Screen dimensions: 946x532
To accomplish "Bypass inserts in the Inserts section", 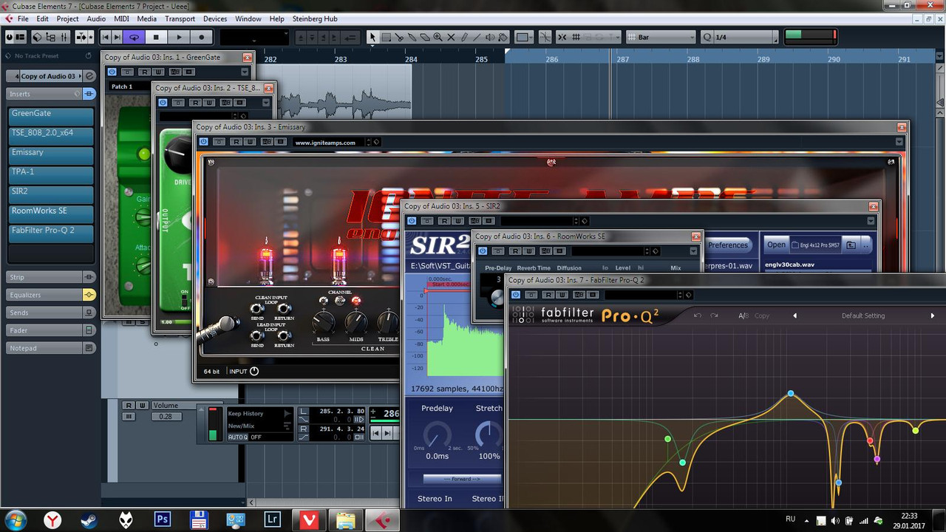I will pos(89,94).
